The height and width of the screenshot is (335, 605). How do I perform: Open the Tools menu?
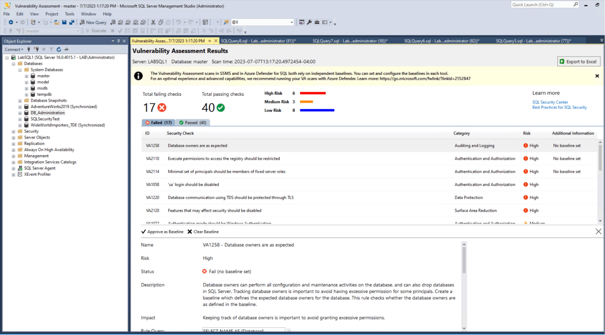pos(70,14)
